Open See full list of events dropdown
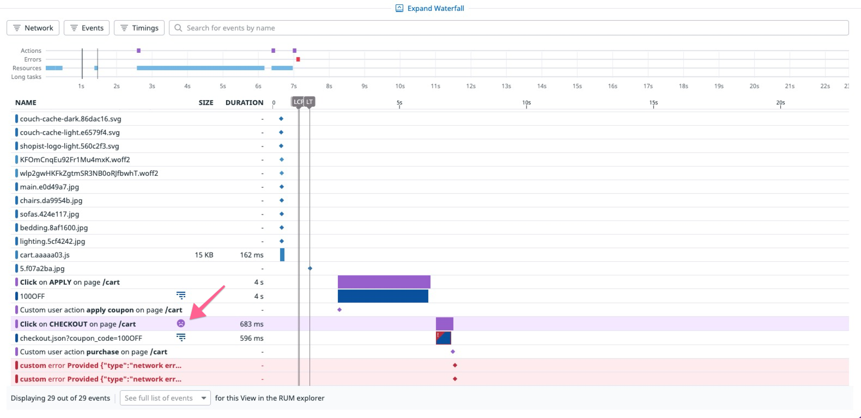This screenshot has height=418, width=861. click(165, 398)
